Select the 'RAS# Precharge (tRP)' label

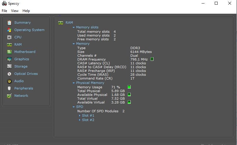tap(96, 71)
